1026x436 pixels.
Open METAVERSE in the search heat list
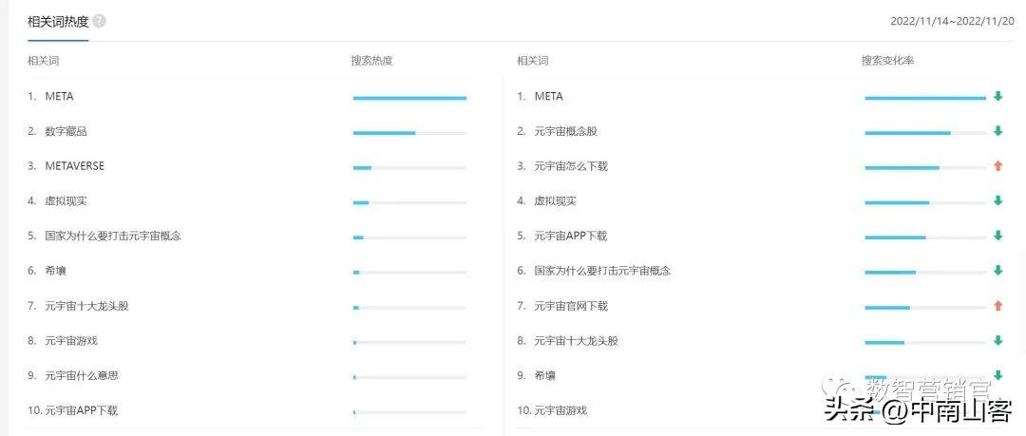[x=74, y=166]
